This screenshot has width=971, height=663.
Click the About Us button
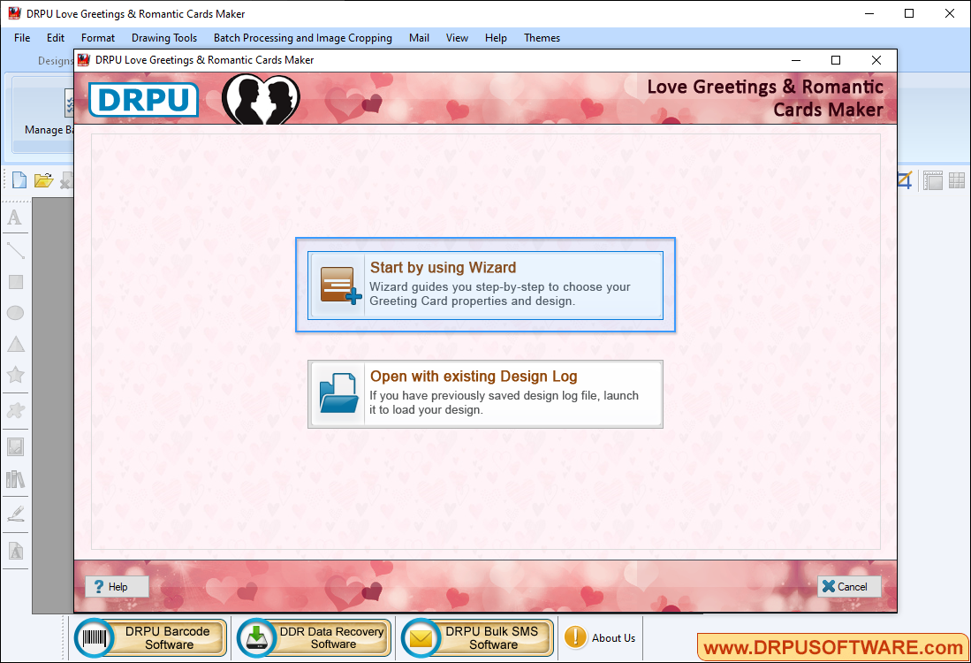click(601, 638)
